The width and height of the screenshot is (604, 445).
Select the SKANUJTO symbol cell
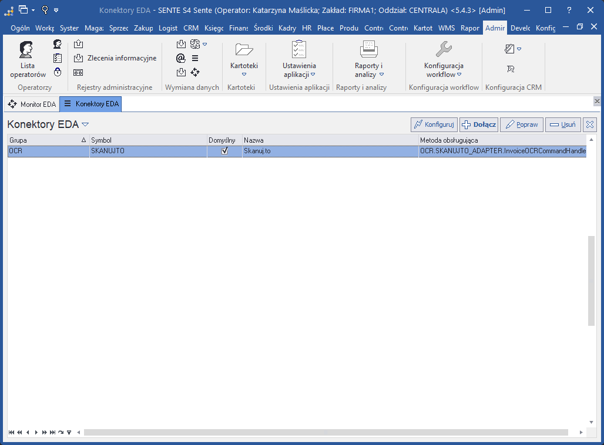148,151
